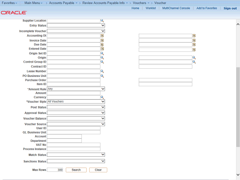
Task: Focus the Max Rows input field
Action: (x=55, y=170)
